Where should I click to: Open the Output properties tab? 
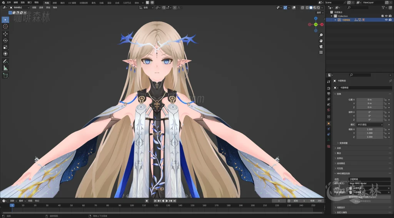329,94
